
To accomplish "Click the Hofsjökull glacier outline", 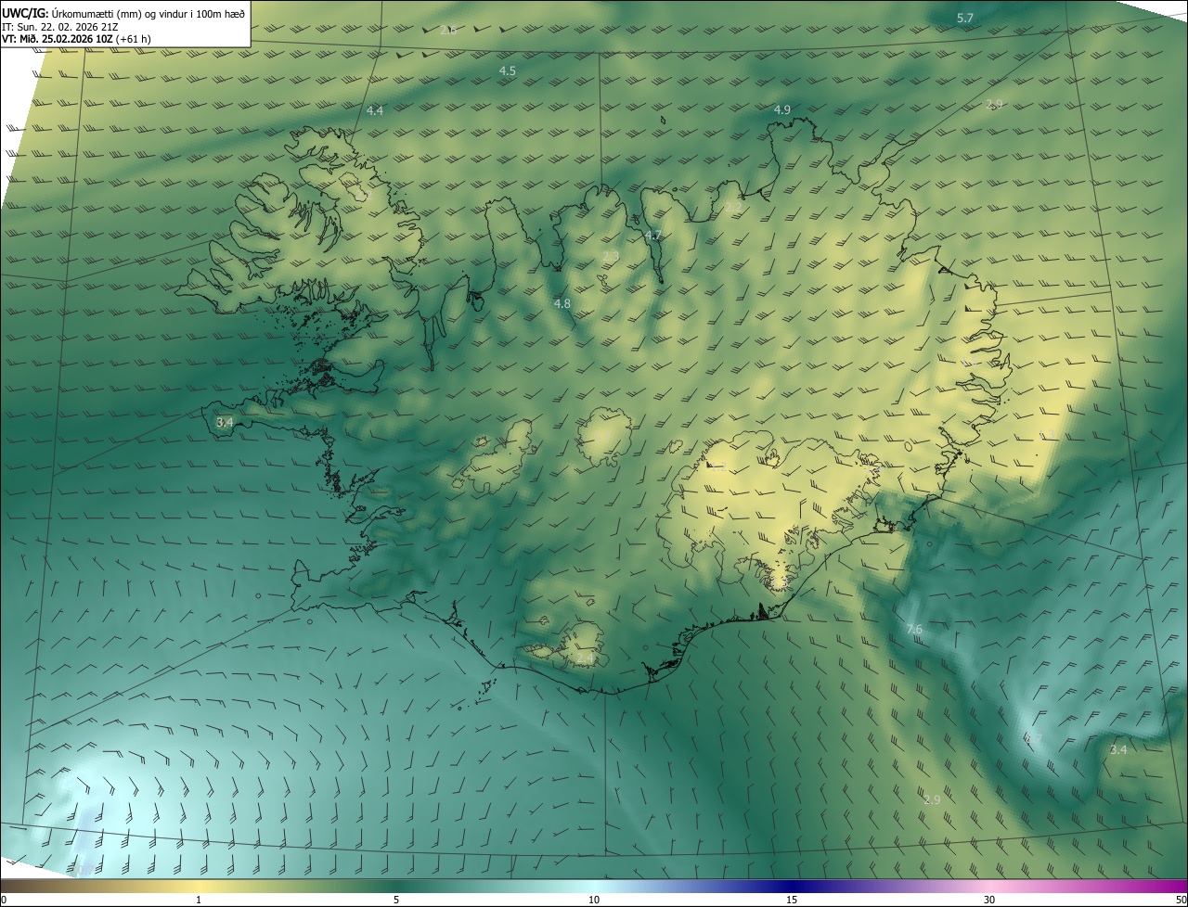I will pos(605,438).
